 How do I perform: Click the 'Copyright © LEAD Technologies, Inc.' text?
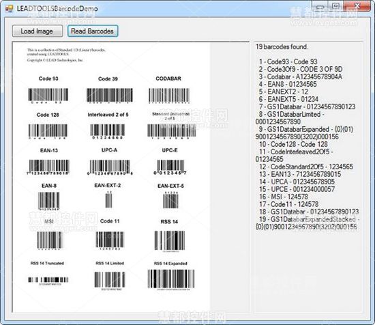55,60
